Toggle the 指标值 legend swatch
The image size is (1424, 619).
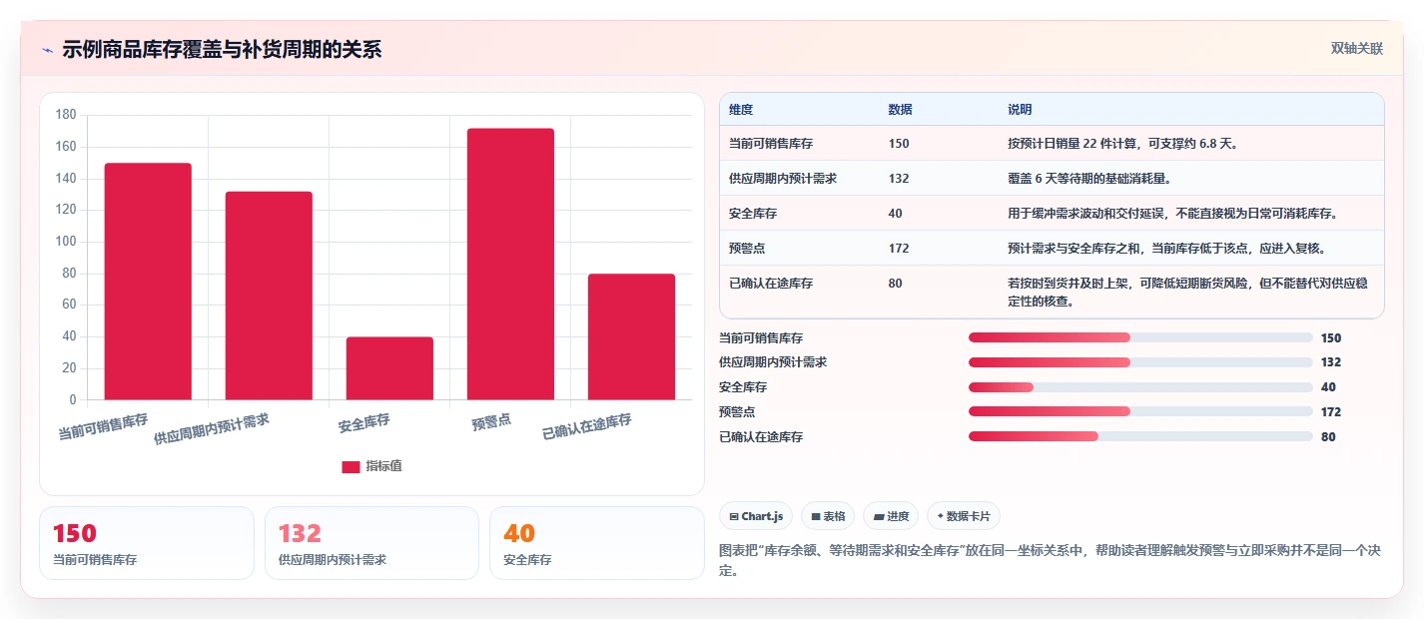351,466
